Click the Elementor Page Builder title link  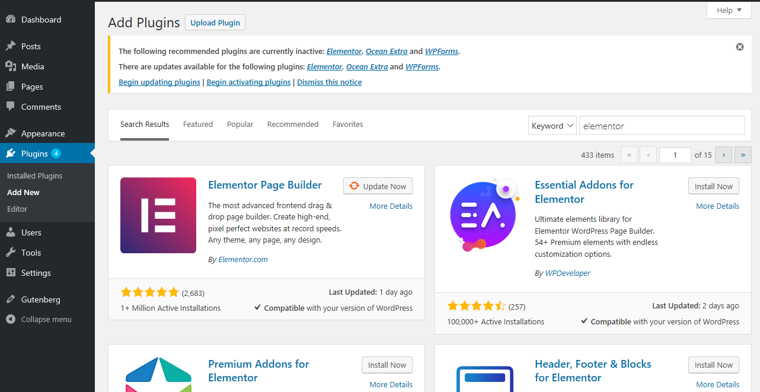point(265,185)
